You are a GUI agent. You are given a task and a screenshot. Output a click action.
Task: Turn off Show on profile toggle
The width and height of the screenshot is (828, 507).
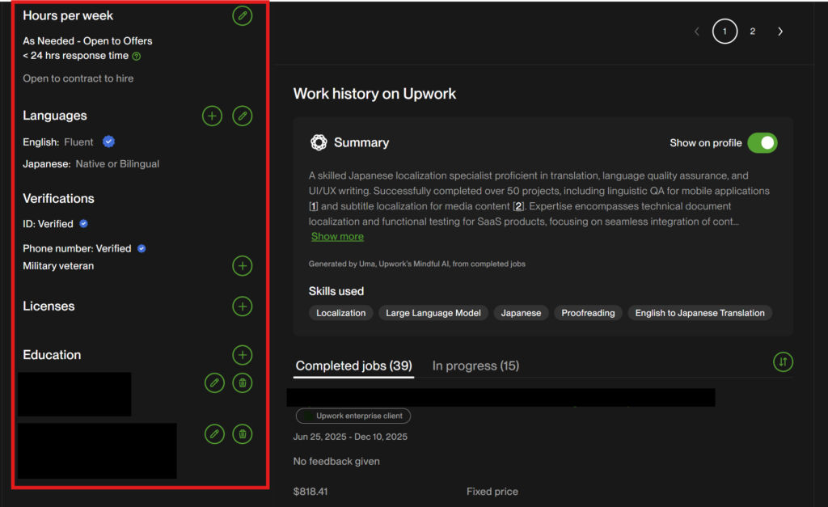click(762, 143)
